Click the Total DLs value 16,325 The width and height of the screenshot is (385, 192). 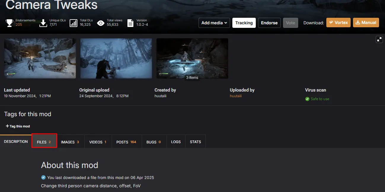point(85,25)
